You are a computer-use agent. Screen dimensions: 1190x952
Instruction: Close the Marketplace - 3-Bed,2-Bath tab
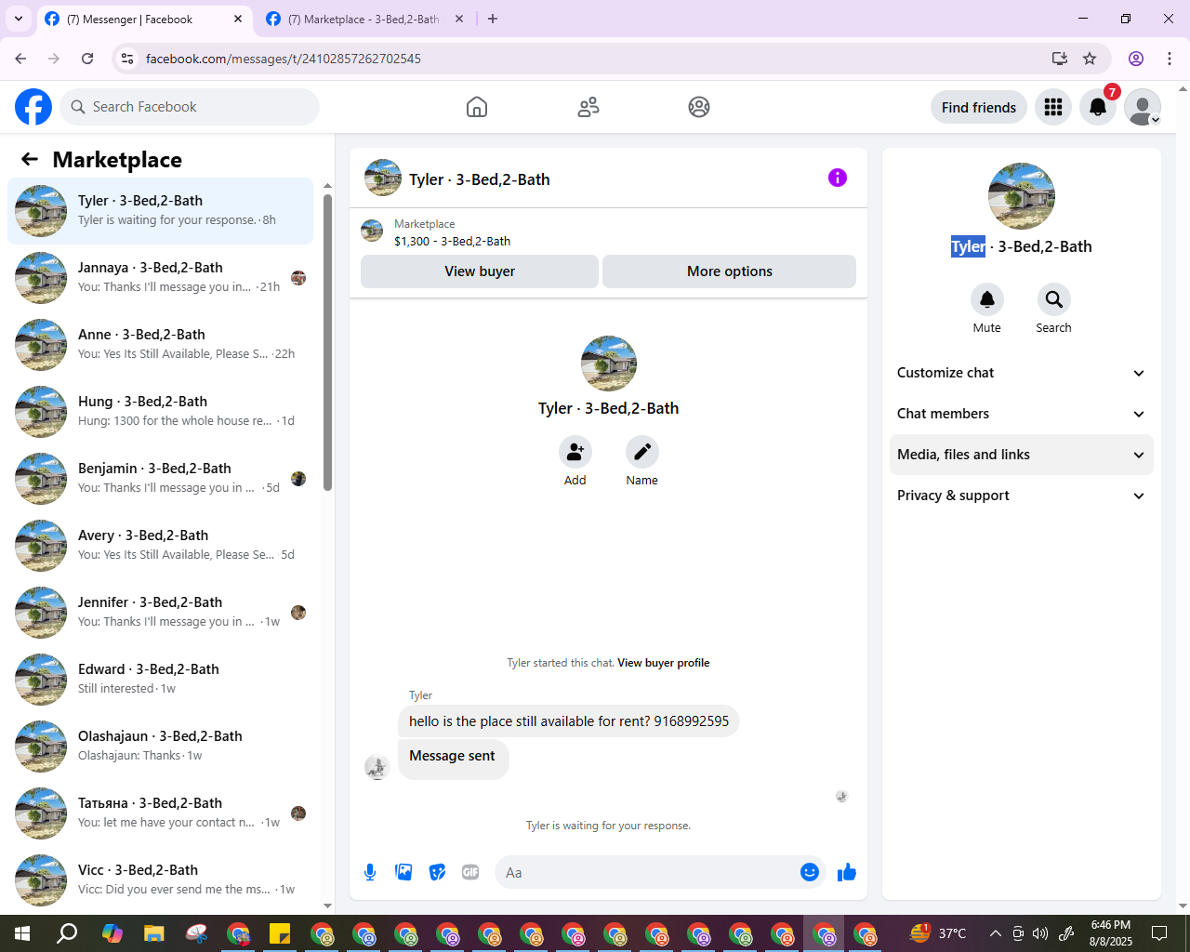coord(459,19)
